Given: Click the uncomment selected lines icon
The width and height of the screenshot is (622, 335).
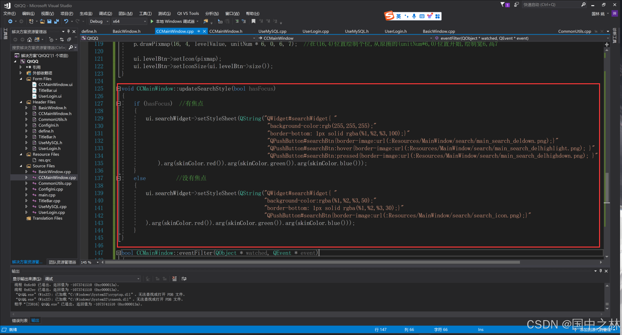Looking at the screenshot, I should pos(244,21).
